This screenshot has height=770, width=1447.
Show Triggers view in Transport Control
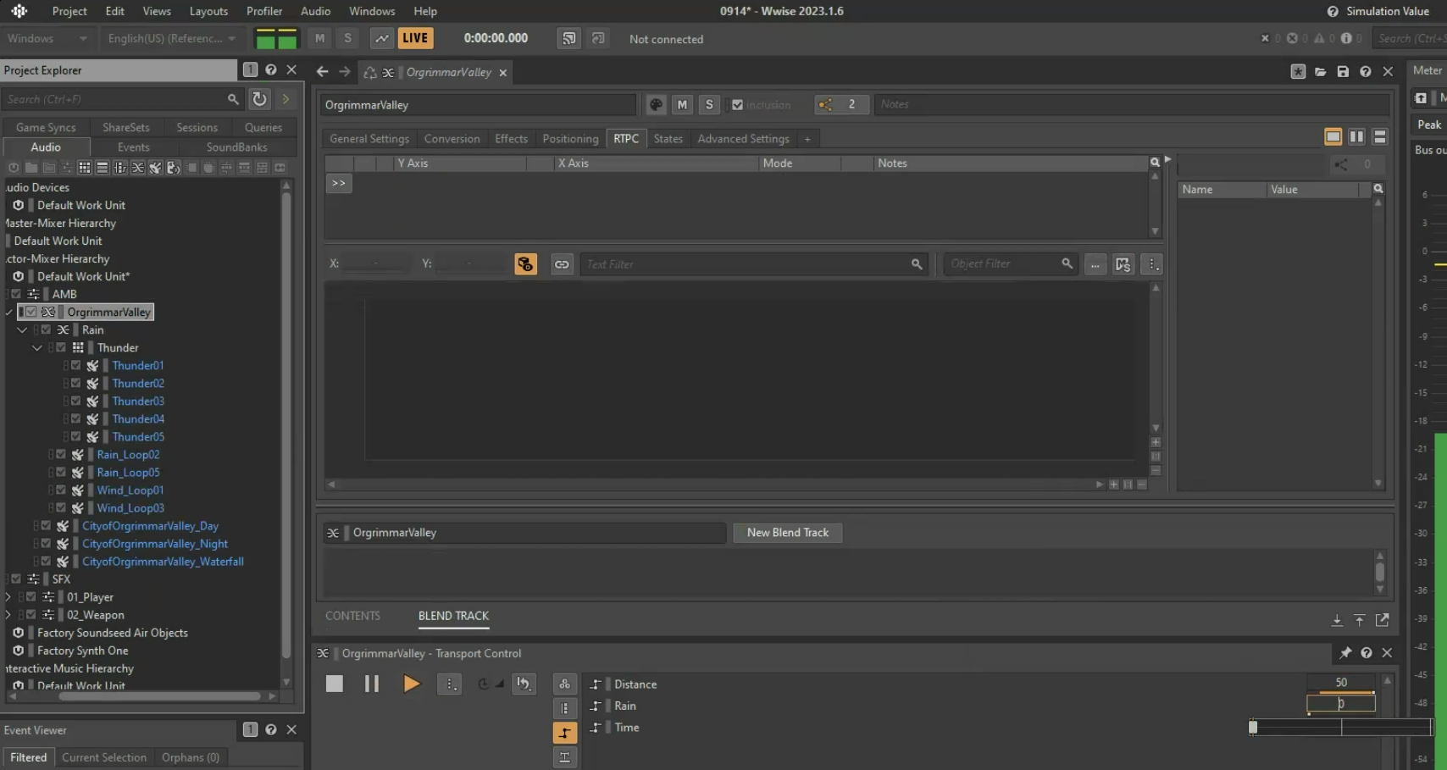pyautogui.click(x=565, y=756)
